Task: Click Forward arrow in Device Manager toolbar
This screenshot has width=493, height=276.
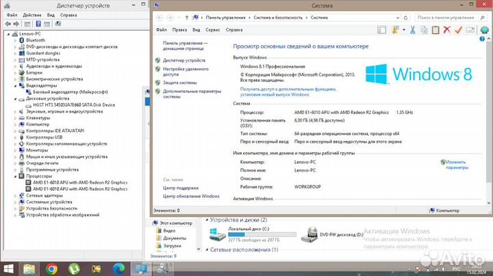Action: [16, 24]
